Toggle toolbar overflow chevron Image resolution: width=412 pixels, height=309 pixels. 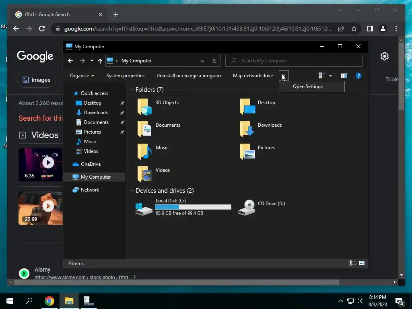click(284, 76)
